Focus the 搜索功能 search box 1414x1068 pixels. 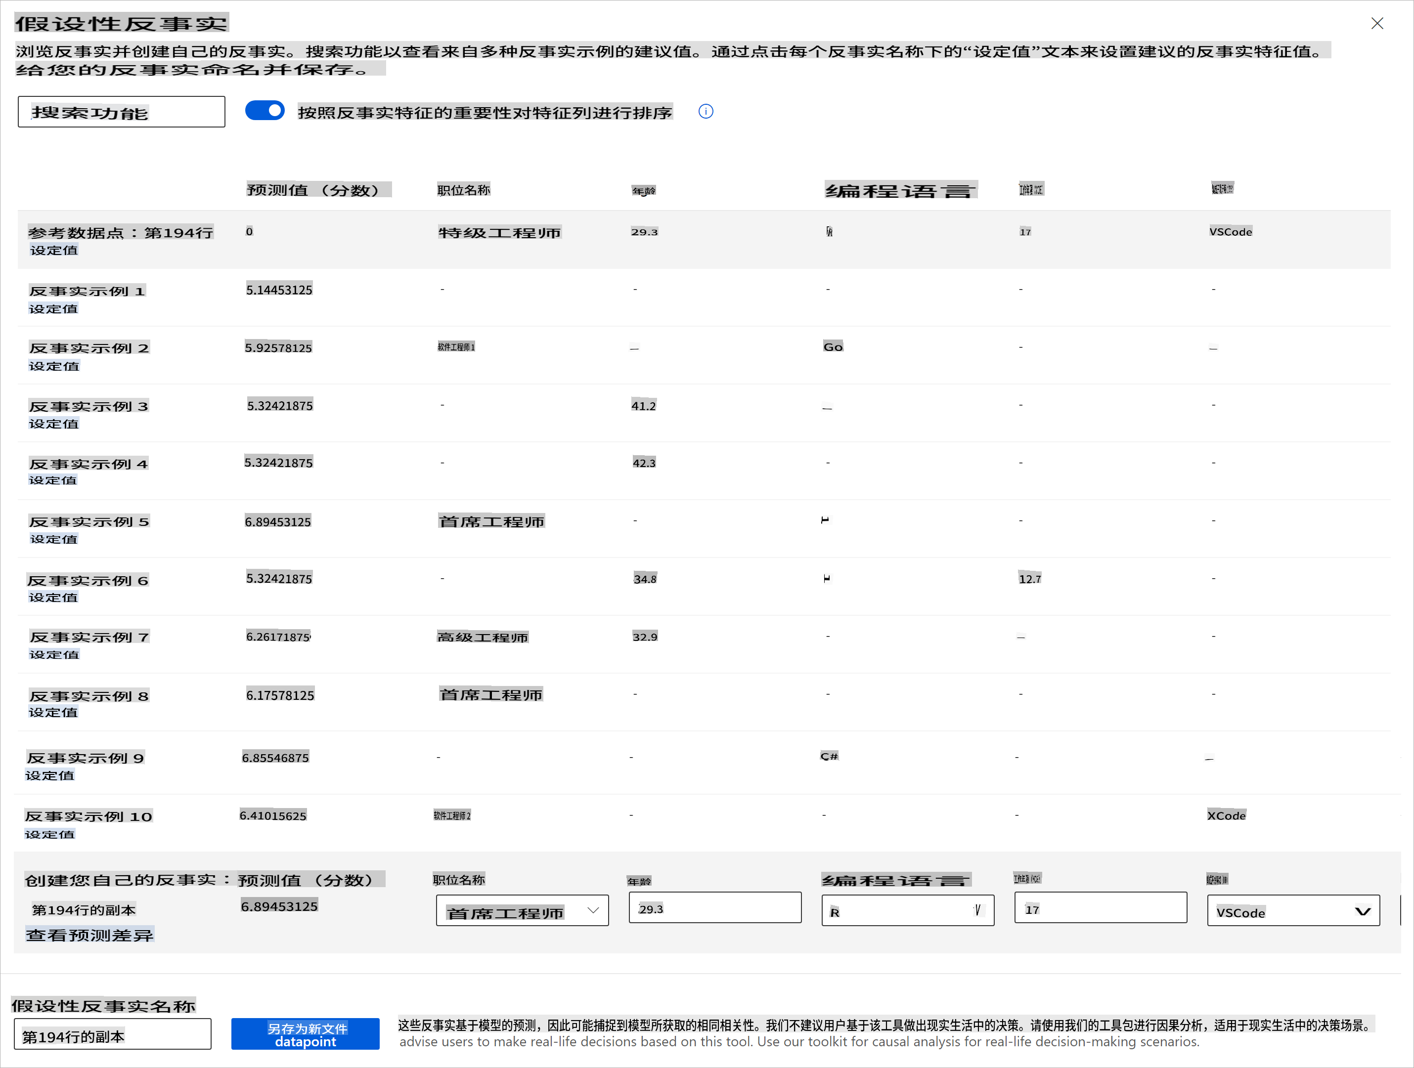click(x=122, y=113)
